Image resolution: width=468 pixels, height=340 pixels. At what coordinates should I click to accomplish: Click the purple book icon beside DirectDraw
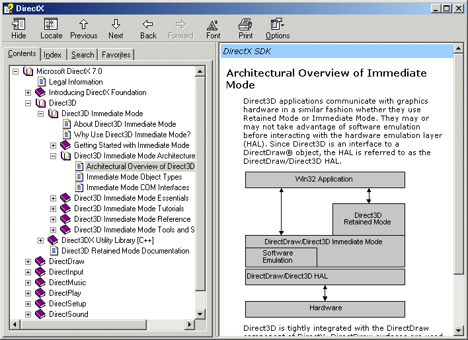tap(40, 261)
